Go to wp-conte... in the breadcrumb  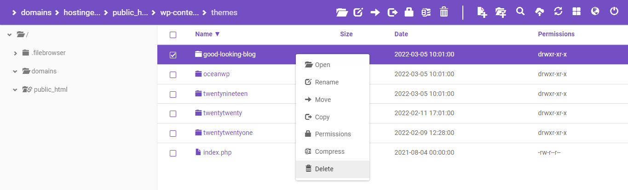pos(179,12)
